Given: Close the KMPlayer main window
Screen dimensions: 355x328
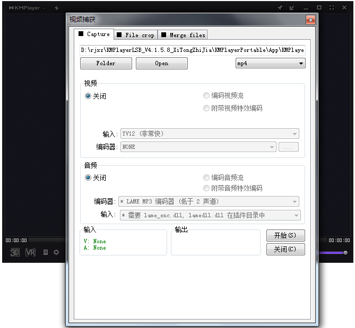Looking at the screenshot, I should (x=344, y=7).
